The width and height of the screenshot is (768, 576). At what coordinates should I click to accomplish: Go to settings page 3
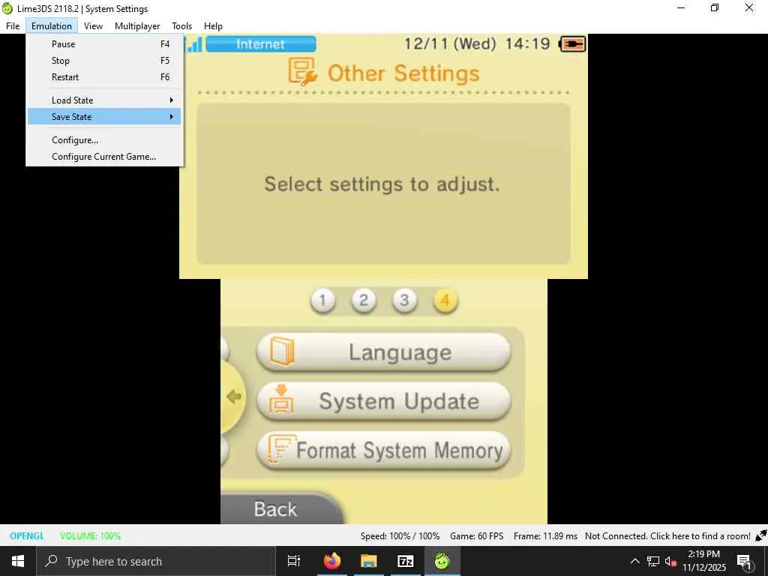pos(404,300)
